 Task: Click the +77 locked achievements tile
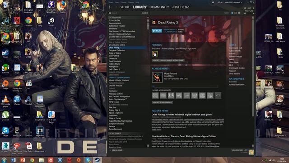(218, 96)
